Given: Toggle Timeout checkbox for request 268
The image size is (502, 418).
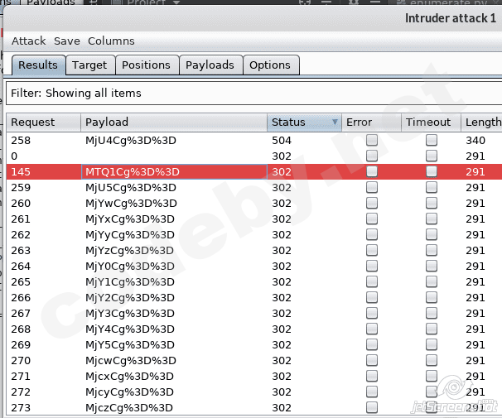Looking at the screenshot, I should [x=432, y=329].
